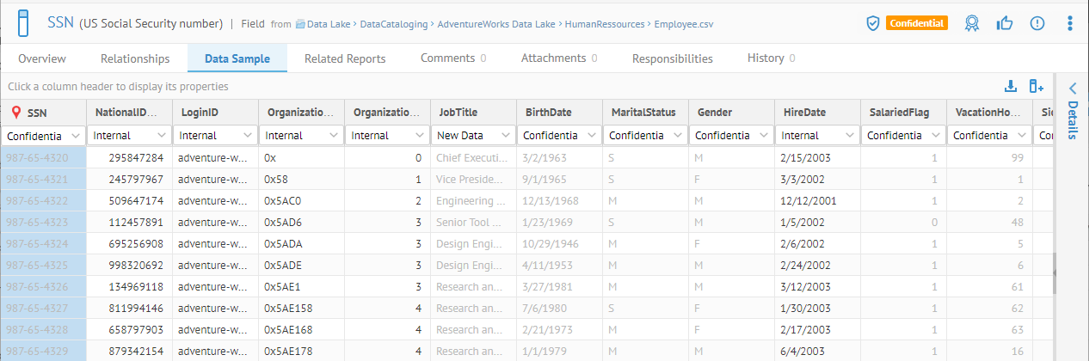Click the DataCataloging breadcrumb link
1089x361 pixels.
tap(393, 24)
